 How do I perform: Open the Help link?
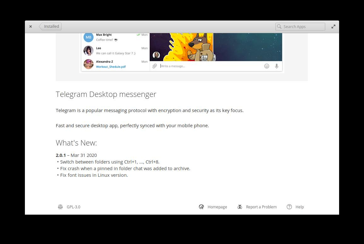(x=299, y=207)
